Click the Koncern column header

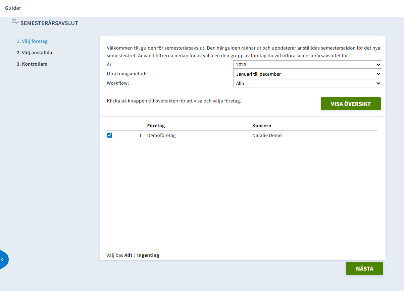[x=262, y=126]
